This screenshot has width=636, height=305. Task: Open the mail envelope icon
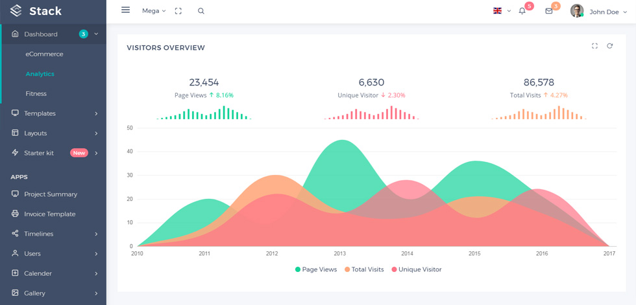(549, 11)
